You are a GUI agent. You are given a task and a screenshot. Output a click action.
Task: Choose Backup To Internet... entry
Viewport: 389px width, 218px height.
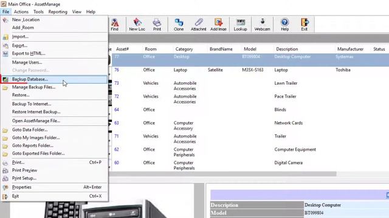point(54,104)
